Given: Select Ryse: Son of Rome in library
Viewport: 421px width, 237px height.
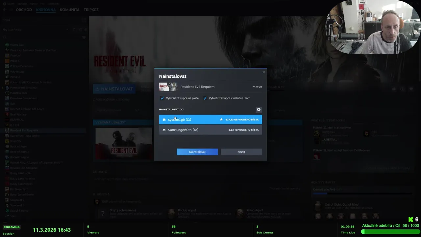Looking at the screenshot, I should click(x=22, y=195).
